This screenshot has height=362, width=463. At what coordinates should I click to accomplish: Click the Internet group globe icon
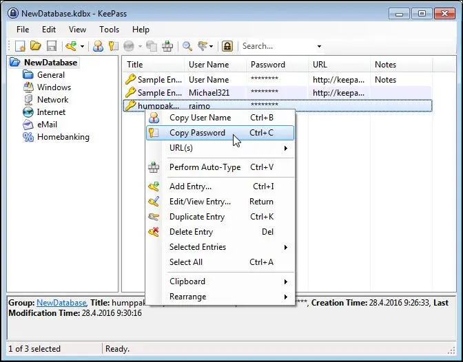(x=28, y=112)
